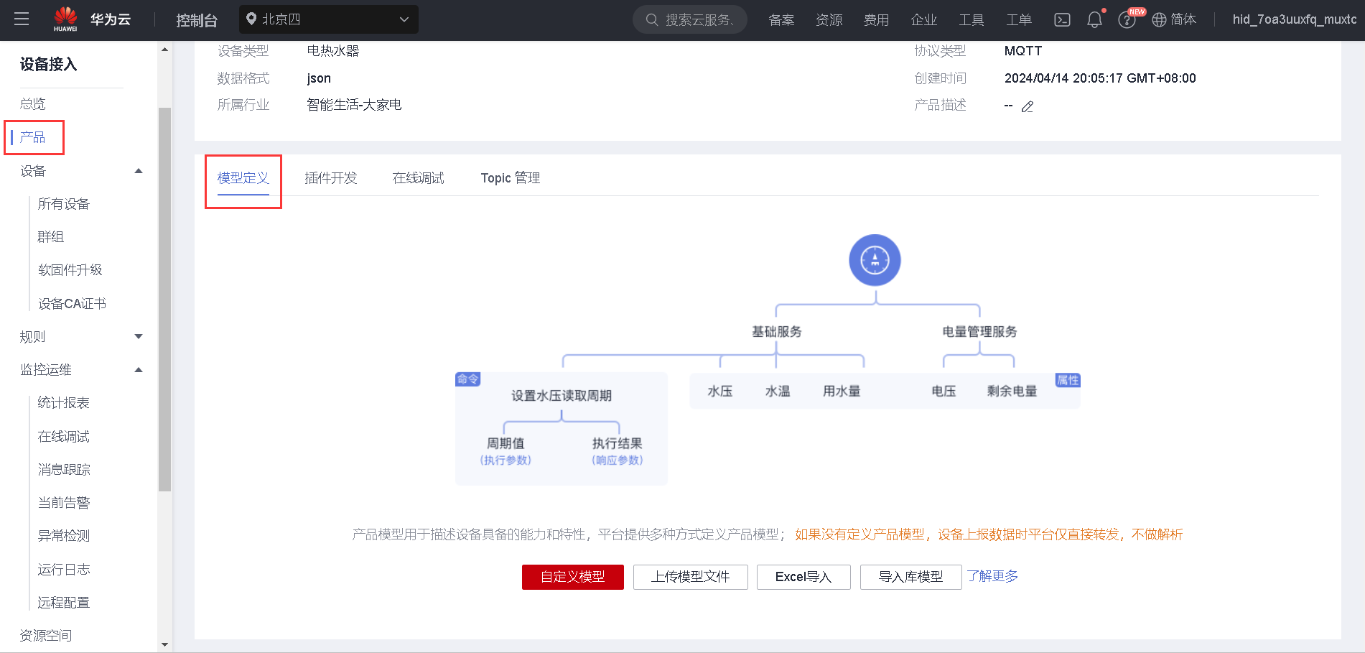
Task: Open the 工具 top menu
Action: click(x=971, y=20)
